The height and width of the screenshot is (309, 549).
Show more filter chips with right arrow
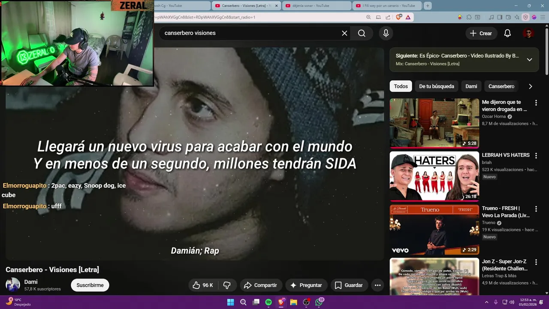point(530,86)
